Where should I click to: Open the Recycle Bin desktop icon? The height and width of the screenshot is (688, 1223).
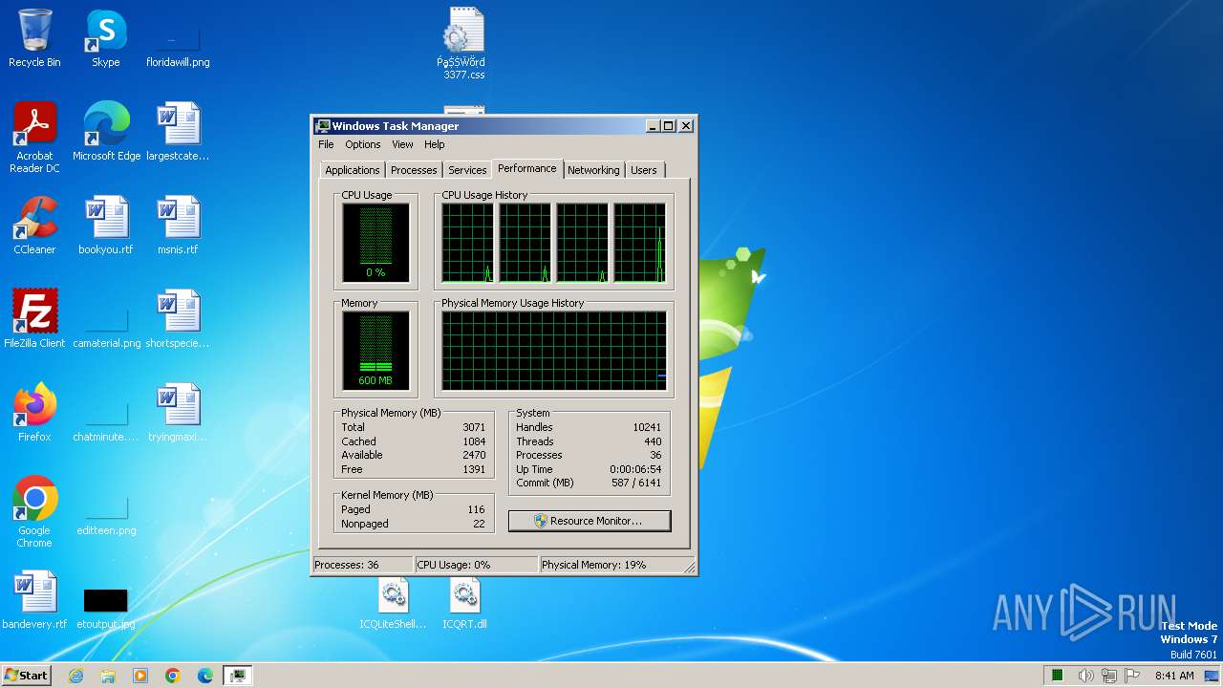pyautogui.click(x=34, y=38)
